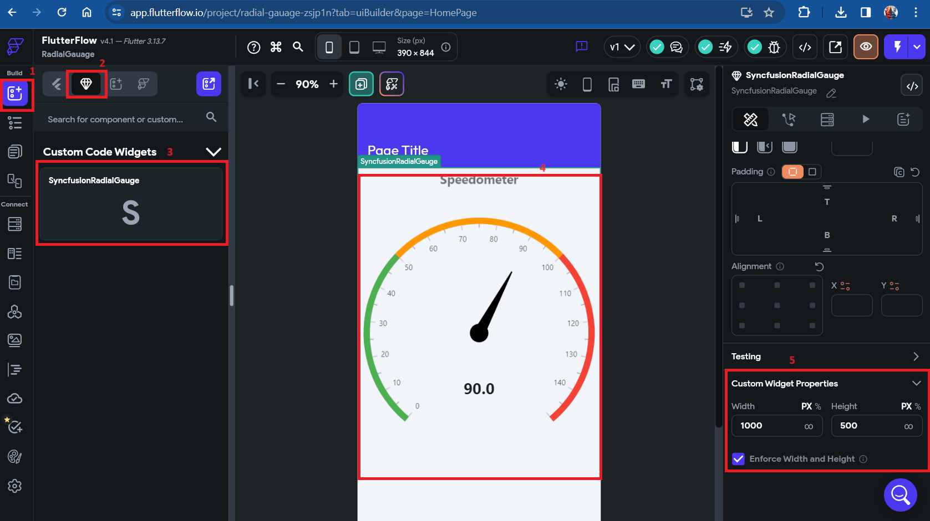The height and width of the screenshot is (521, 930).
Task: Edit the SyncfusionRadialGauge widget name
Action: (831, 93)
